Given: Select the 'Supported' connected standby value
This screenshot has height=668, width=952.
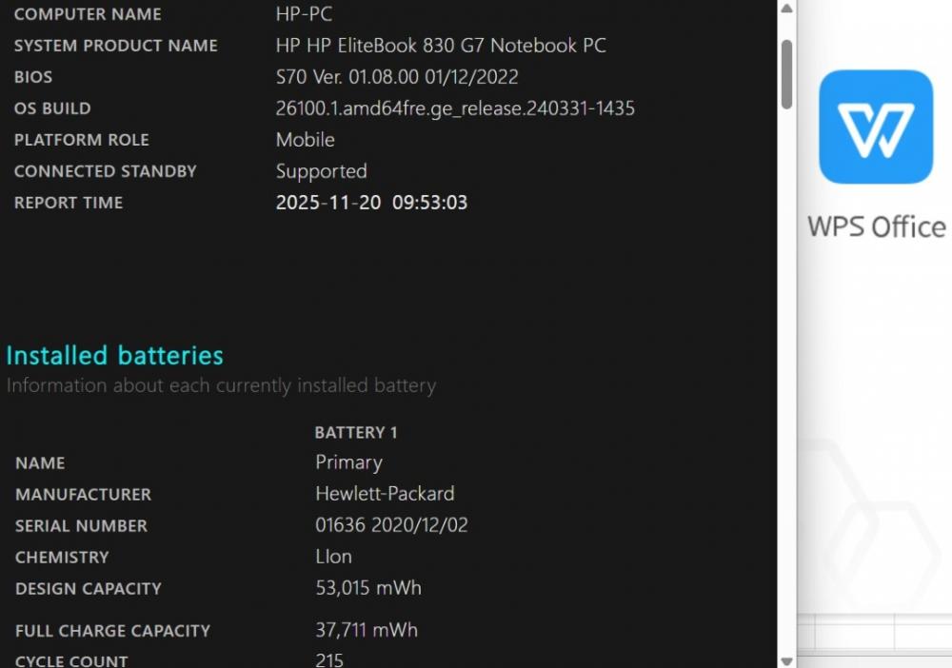Looking at the screenshot, I should [x=321, y=171].
